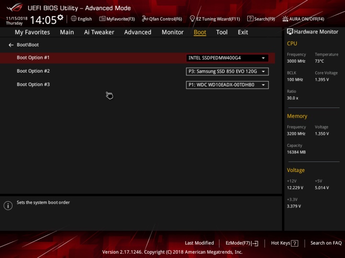This screenshot has height=258, width=345.
Task: Open the Exit tab
Action: [x=243, y=32]
